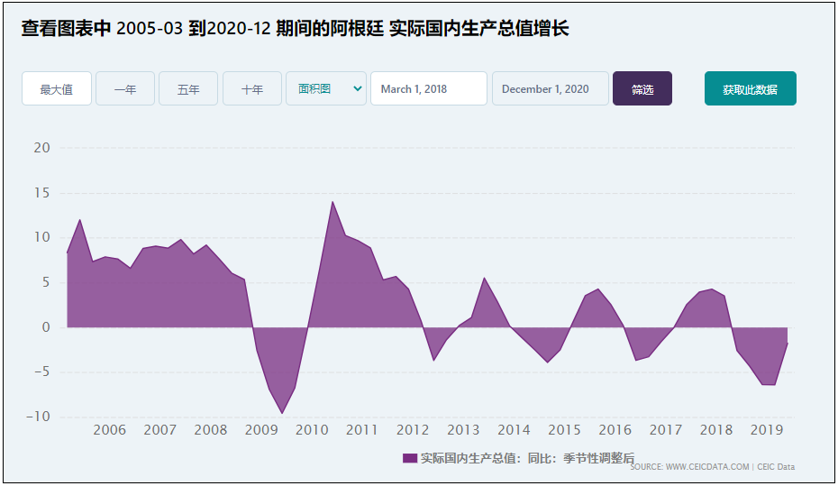Click the 最大值 range button
The height and width of the screenshot is (486, 838).
point(56,89)
